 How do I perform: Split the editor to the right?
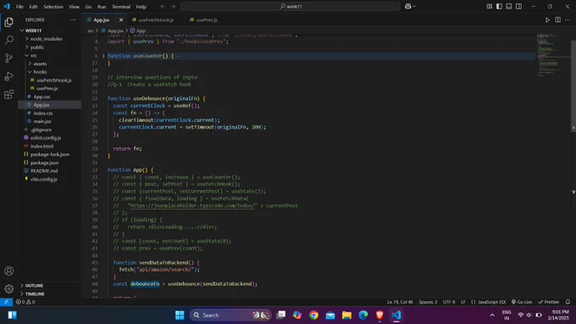point(557,19)
